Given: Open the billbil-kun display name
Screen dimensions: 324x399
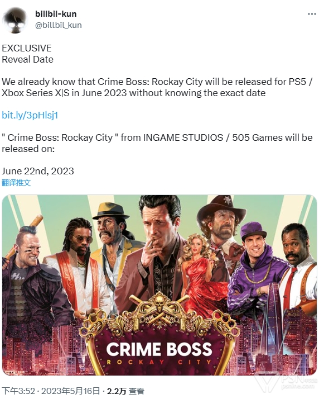Looking at the screenshot, I should click(x=56, y=14).
